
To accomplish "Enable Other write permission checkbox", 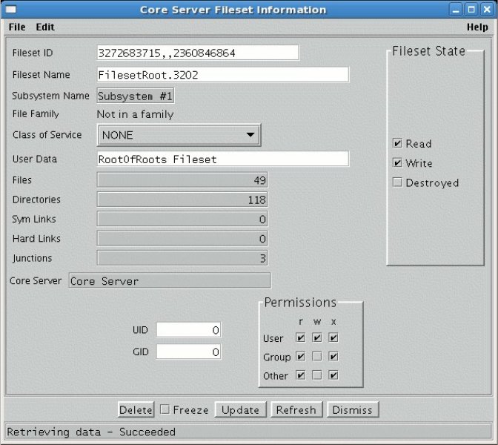I will pyautogui.click(x=316, y=375).
